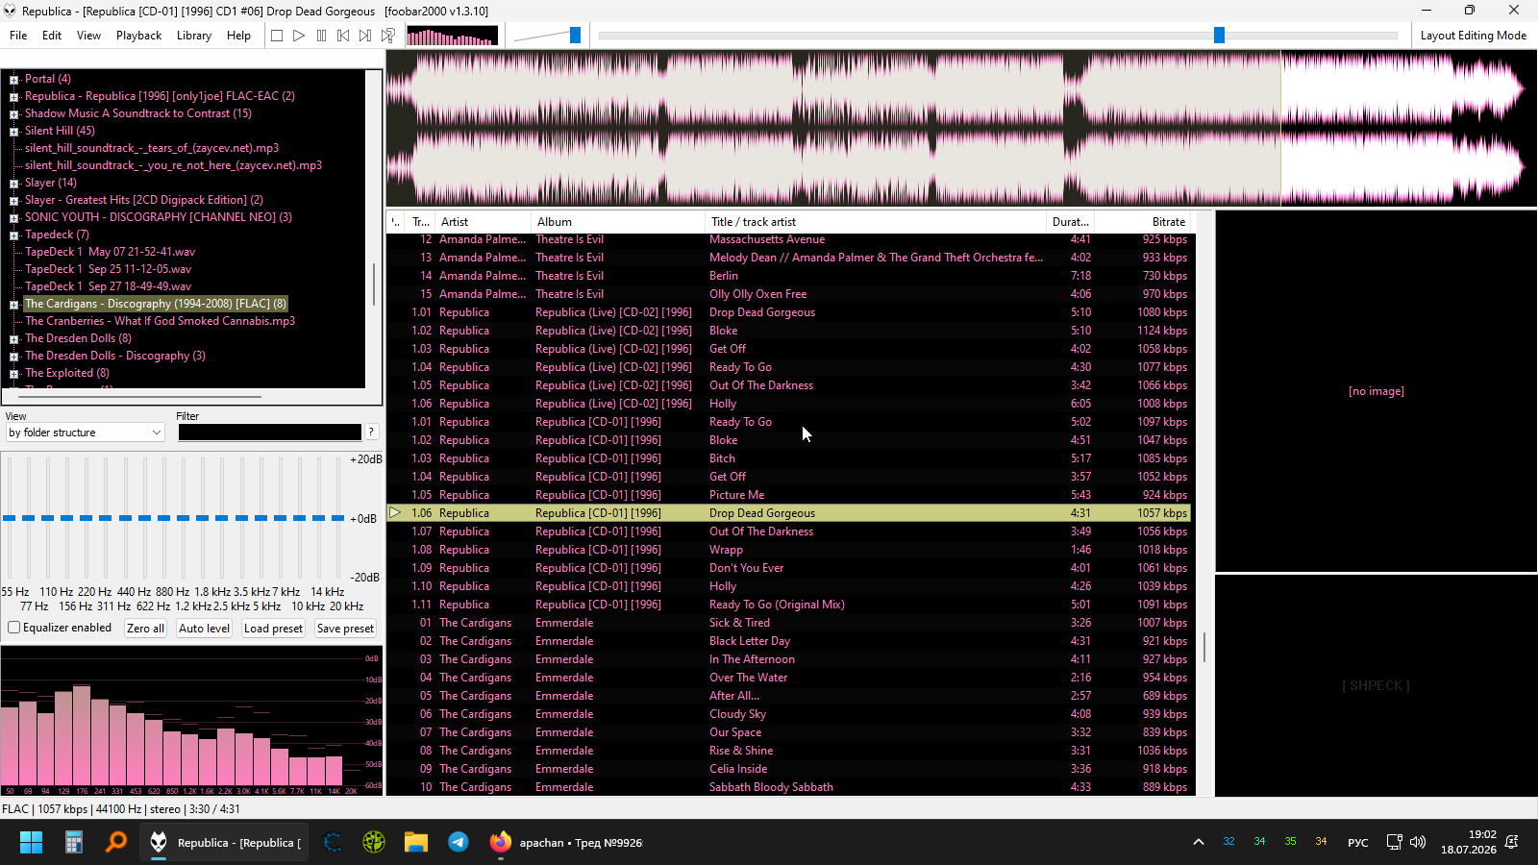Image resolution: width=1538 pixels, height=865 pixels.
Task: Click the Load preset button
Action: click(273, 629)
